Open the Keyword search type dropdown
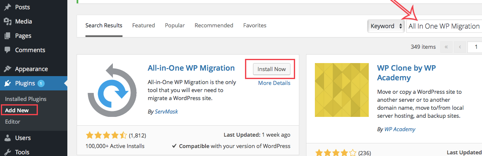This screenshot has width=482, height=156. pyautogui.click(x=386, y=26)
